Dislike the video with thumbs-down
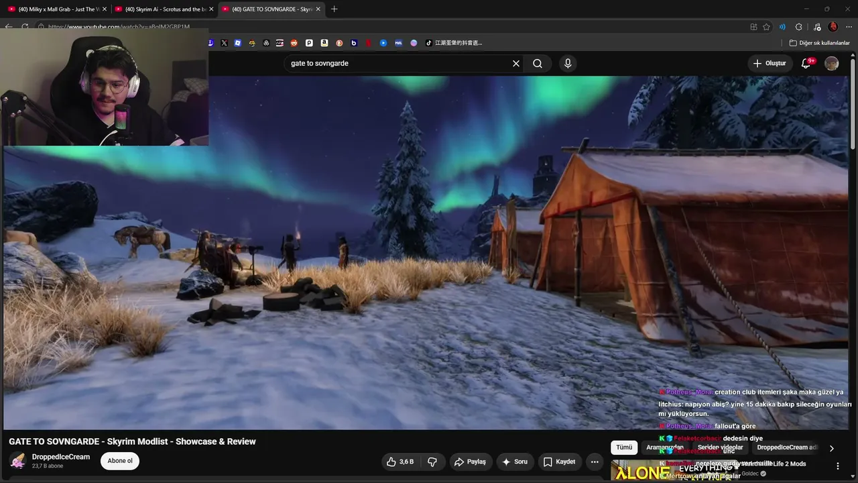Screen dimensions: 858x483 tap(432, 462)
